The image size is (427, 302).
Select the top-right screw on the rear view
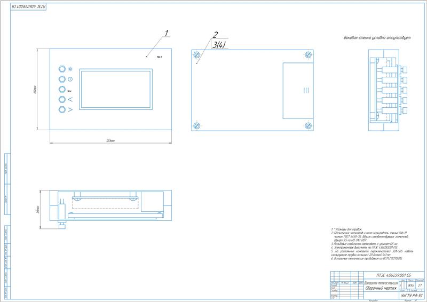[x=309, y=55]
